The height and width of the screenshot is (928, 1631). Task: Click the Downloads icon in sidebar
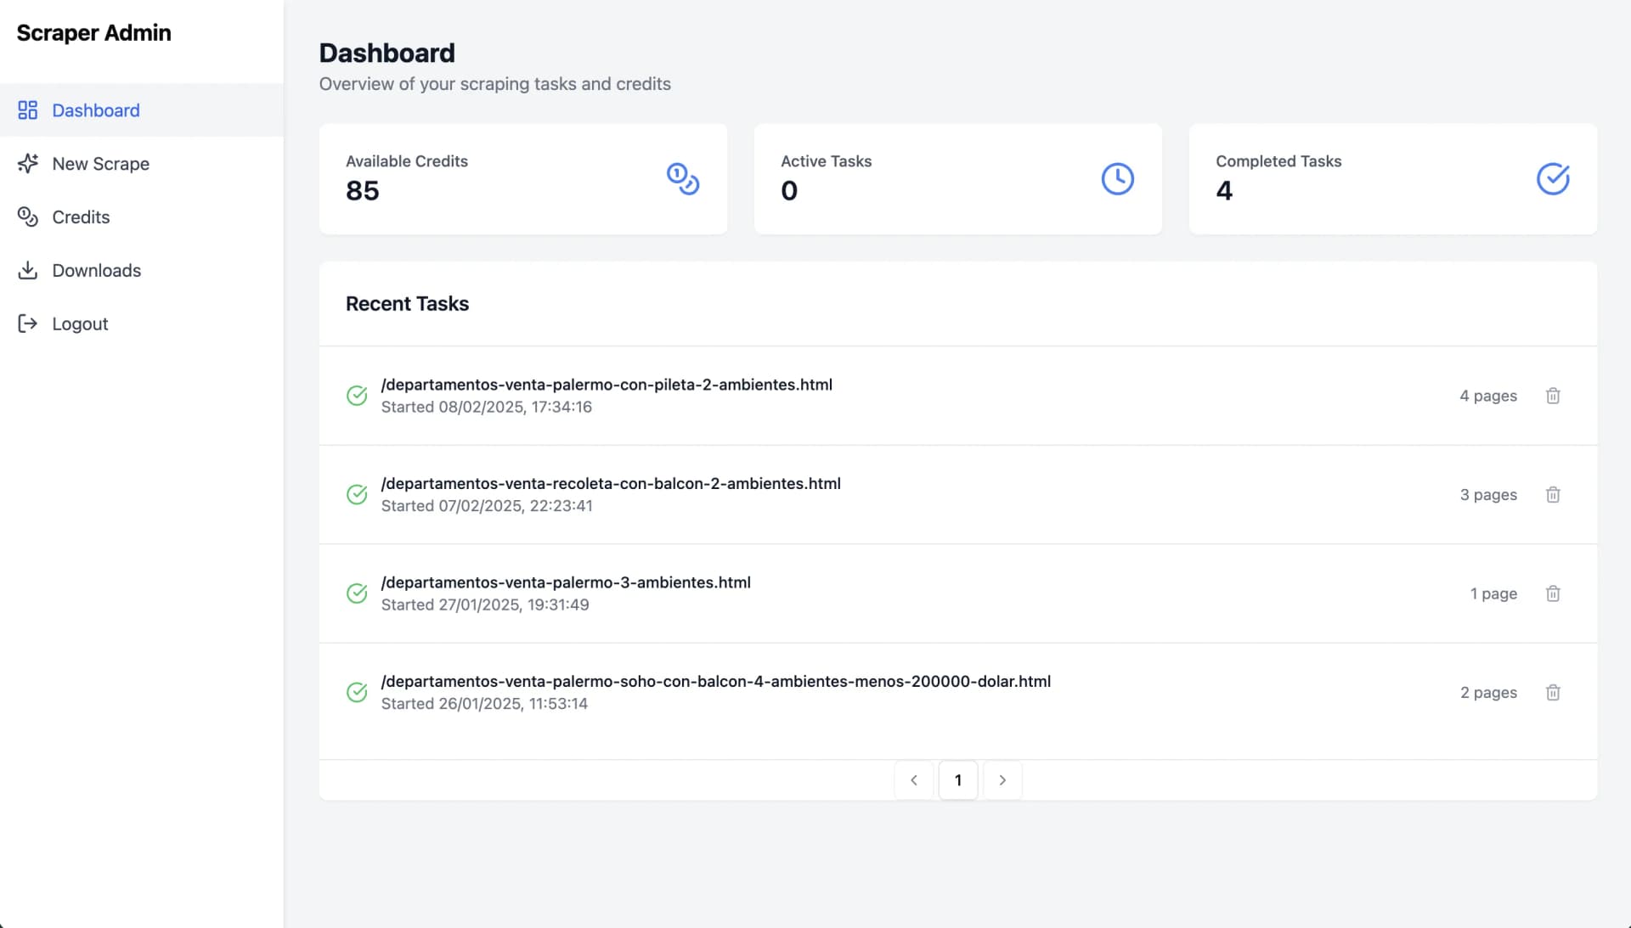point(27,270)
